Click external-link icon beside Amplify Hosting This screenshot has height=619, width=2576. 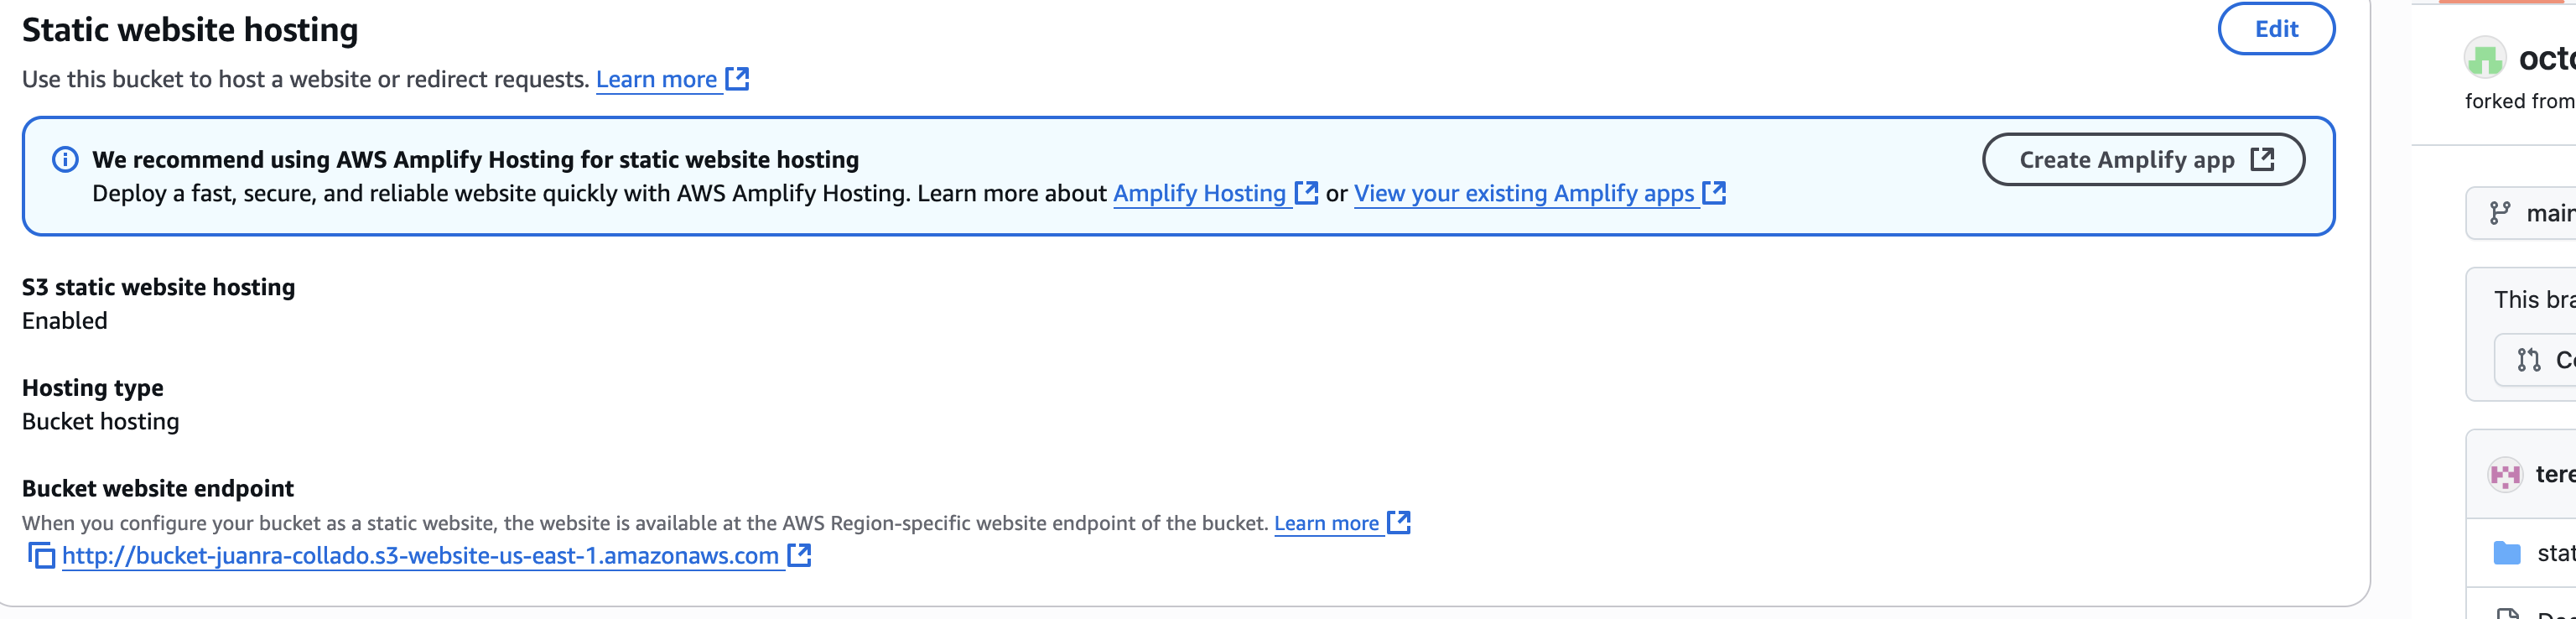pyautogui.click(x=1306, y=193)
